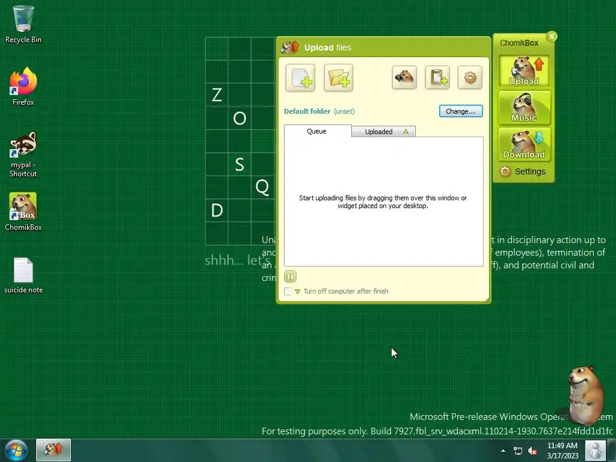Click the user icon in taskbar
This screenshot has height=462, width=616.
click(595, 450)
